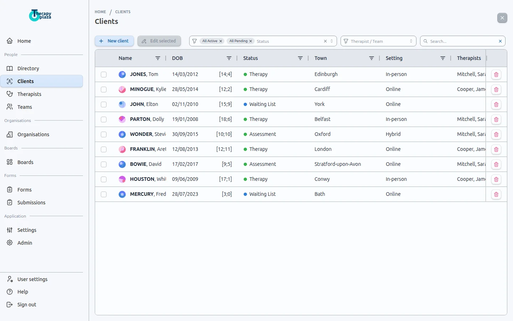513x321 pixels.
Task: Click the New client button
Action: pos(114,41)
